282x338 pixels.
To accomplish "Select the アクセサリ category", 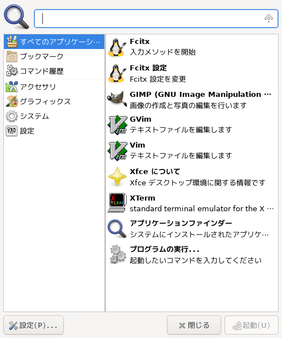I will click(54, 87).
